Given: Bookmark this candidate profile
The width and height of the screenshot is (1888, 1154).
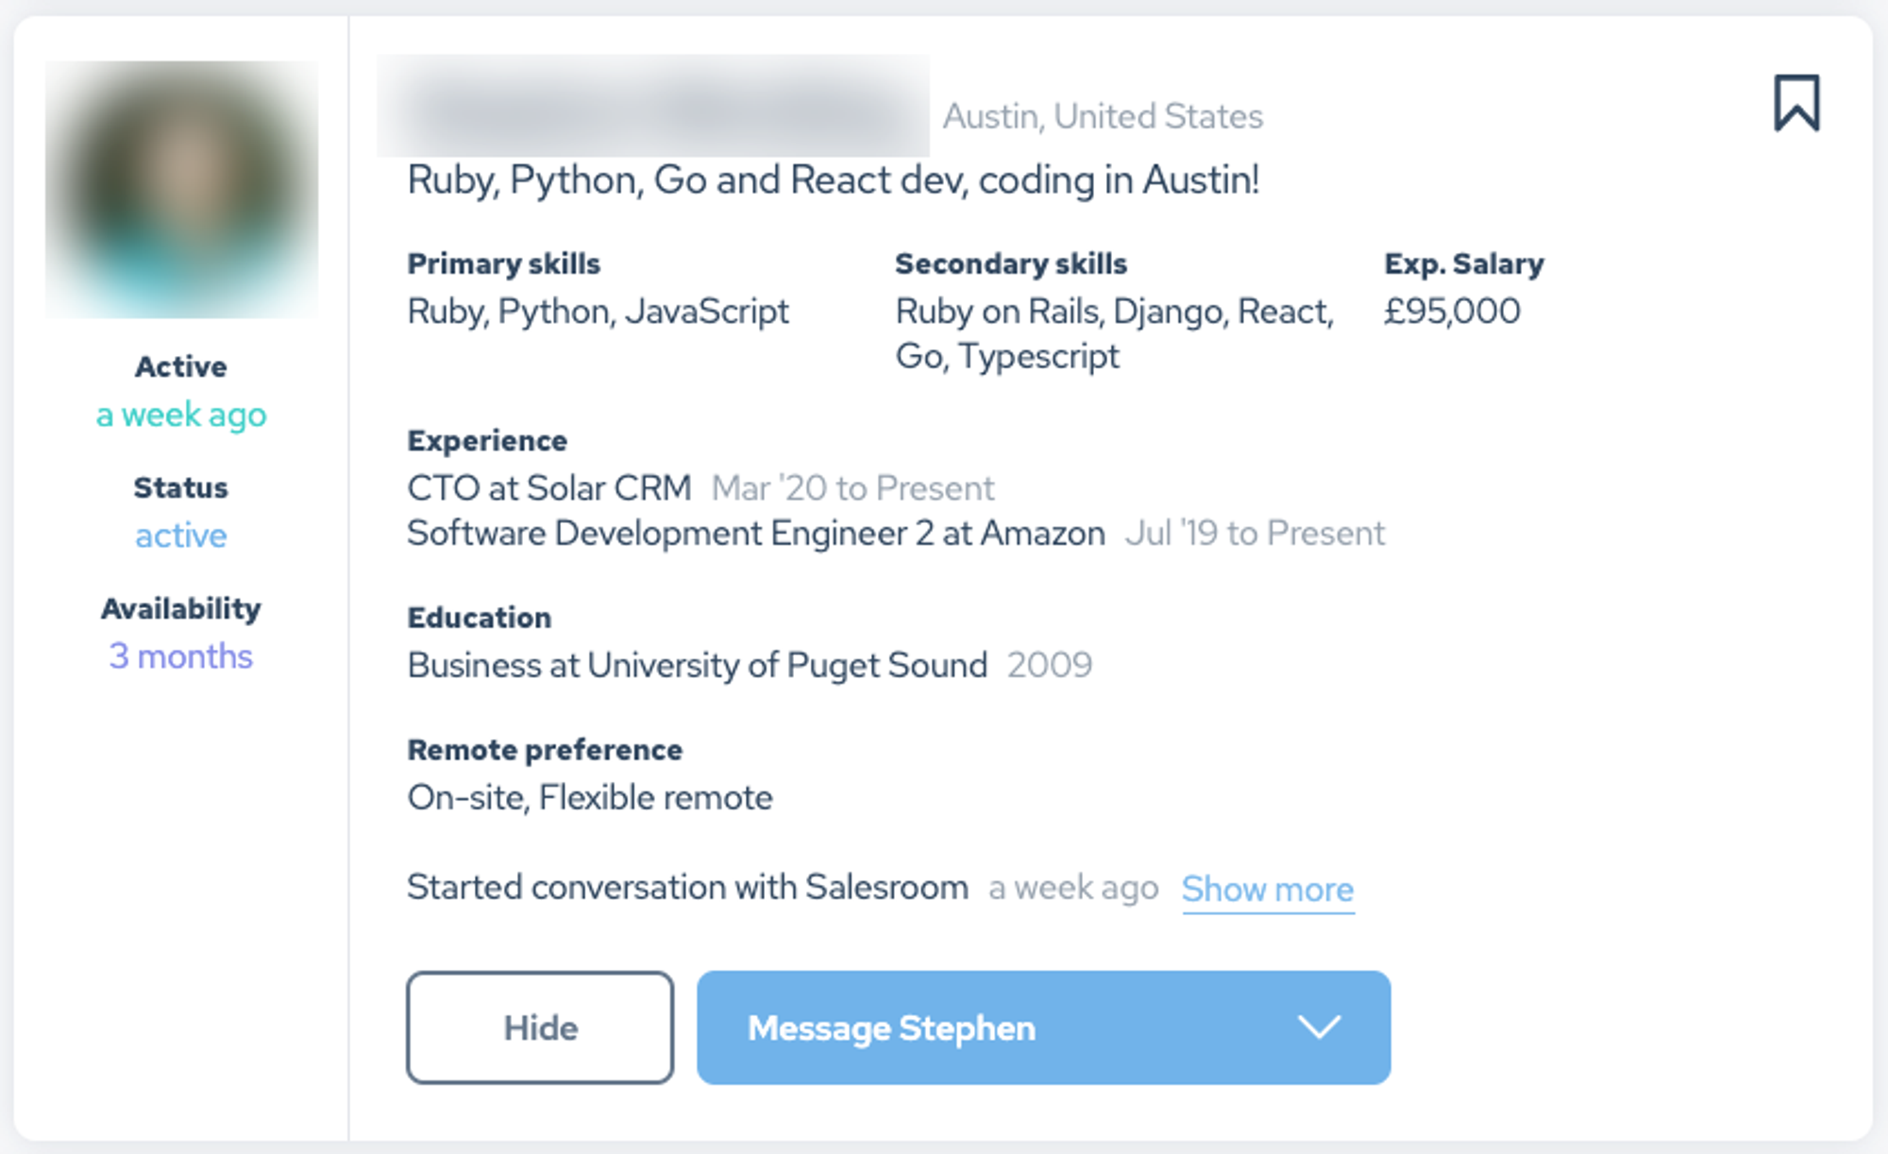Looking at the screenshot, I should (x=1796, y=103).
